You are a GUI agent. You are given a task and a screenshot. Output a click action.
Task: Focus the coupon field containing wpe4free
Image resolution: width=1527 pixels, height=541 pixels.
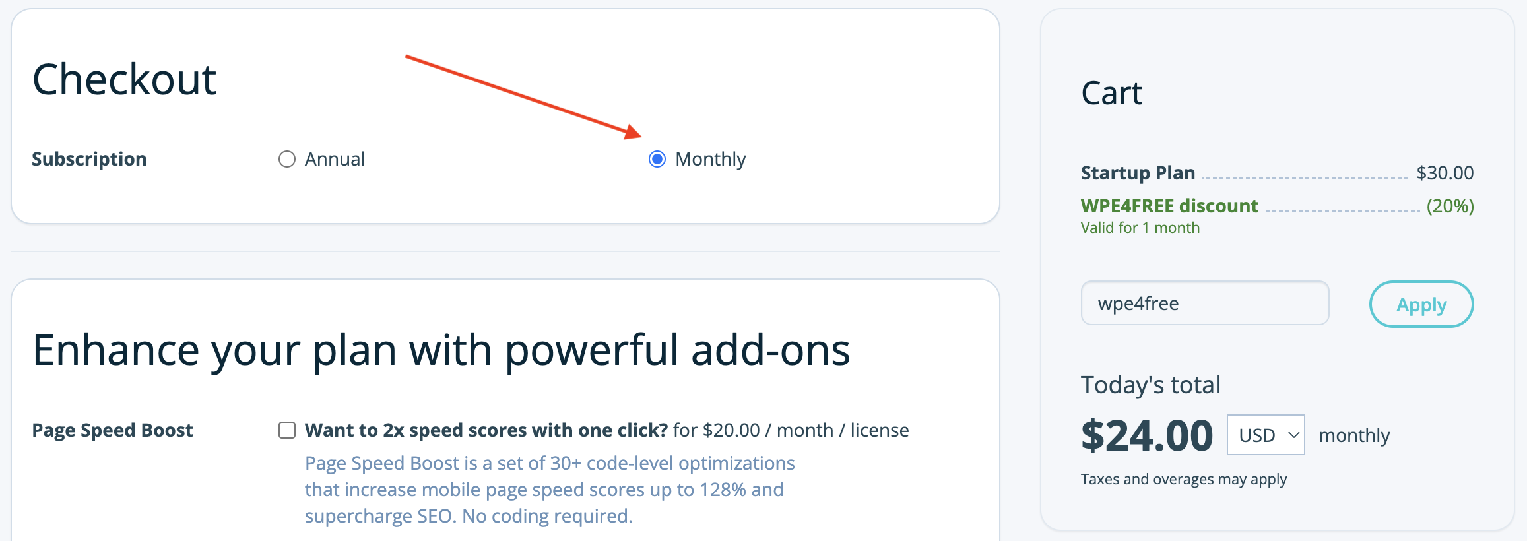point(1204,303)
